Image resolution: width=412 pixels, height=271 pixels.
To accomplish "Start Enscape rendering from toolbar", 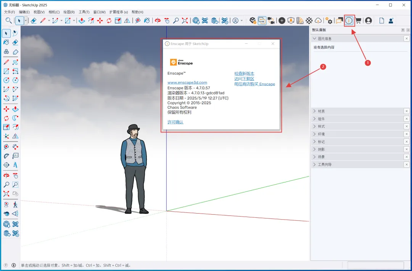I will click(x=253, y=21).
